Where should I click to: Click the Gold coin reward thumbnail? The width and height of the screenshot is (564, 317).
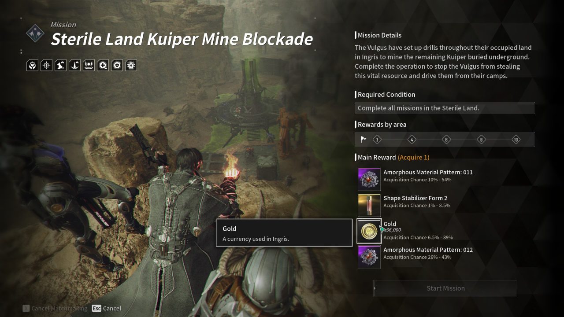click(369, 231)
